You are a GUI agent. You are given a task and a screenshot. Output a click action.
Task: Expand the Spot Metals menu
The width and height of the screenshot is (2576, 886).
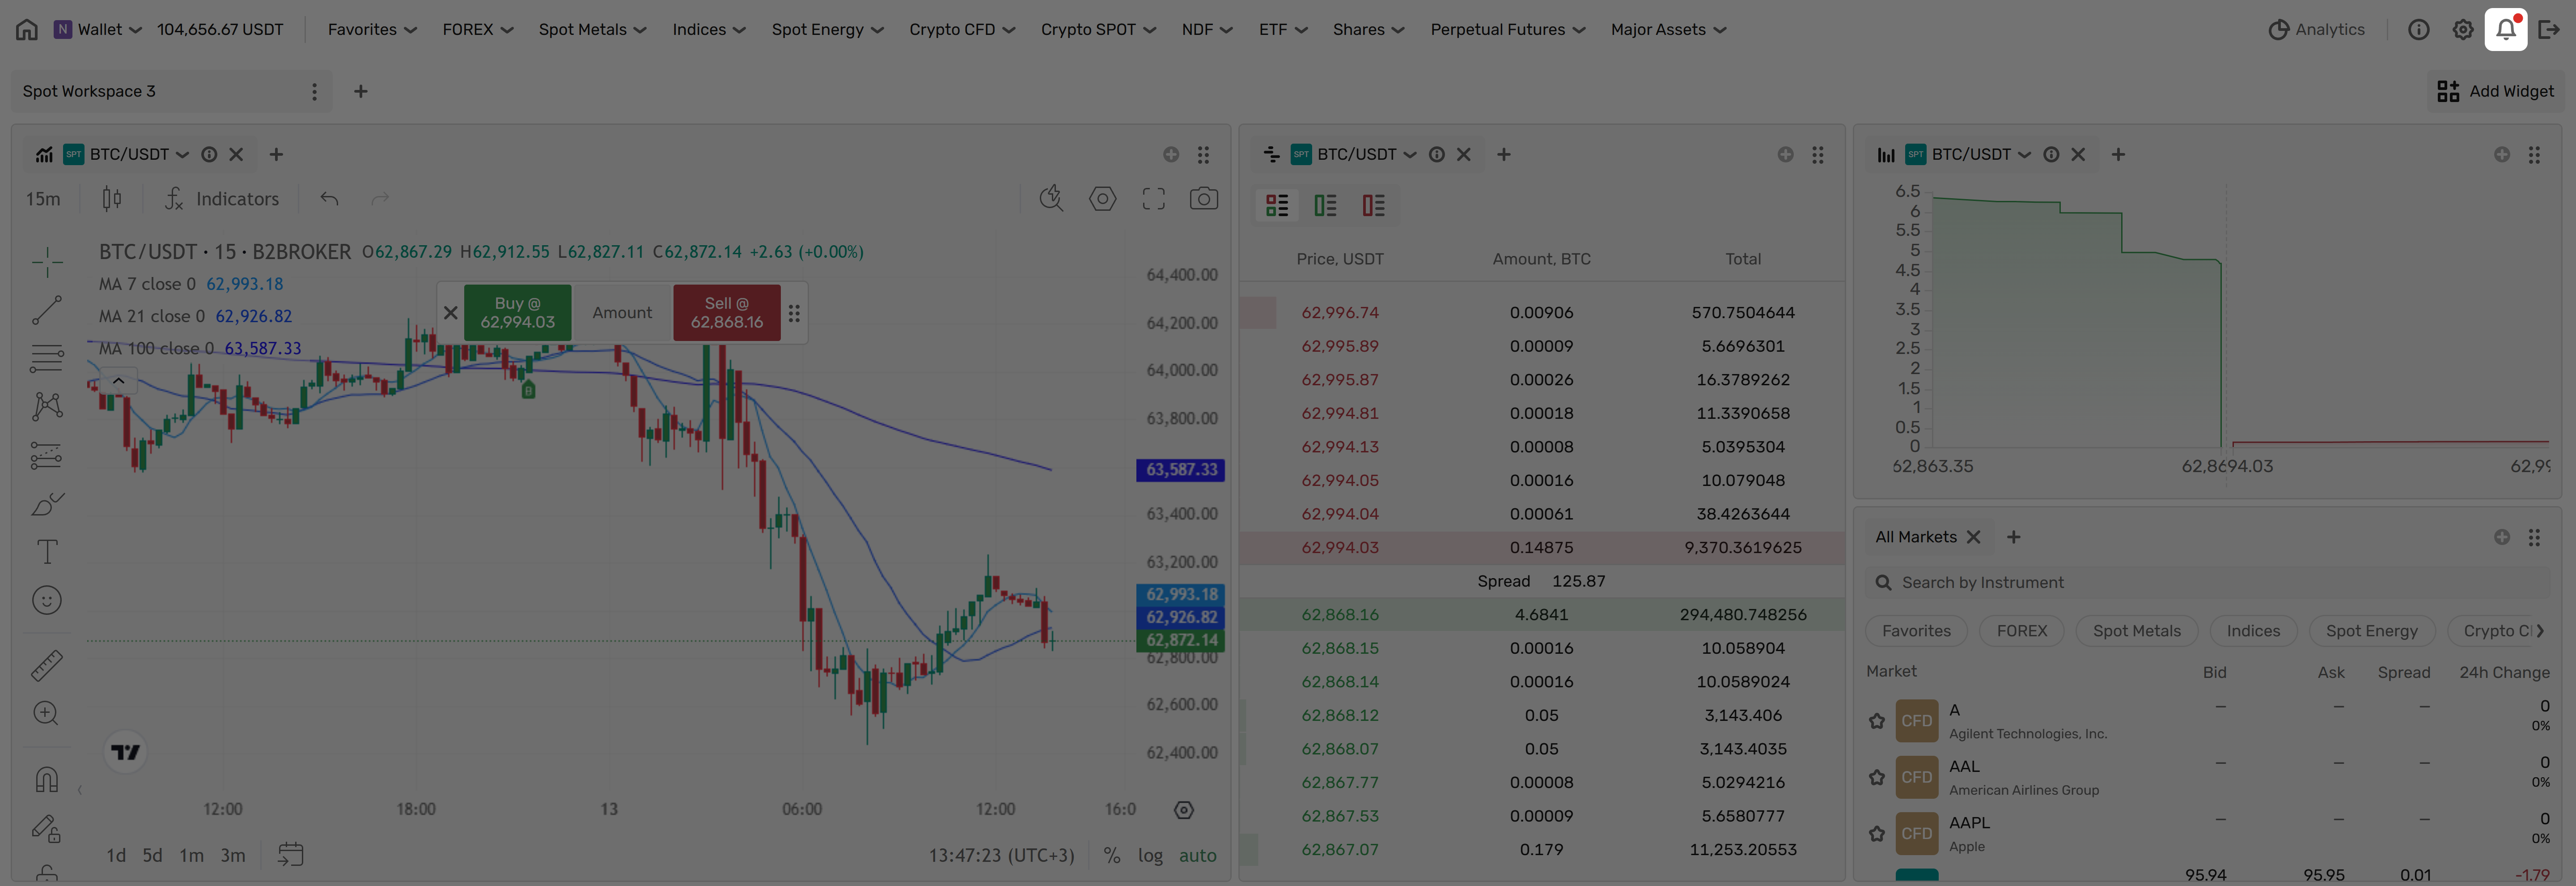[593, 30]
